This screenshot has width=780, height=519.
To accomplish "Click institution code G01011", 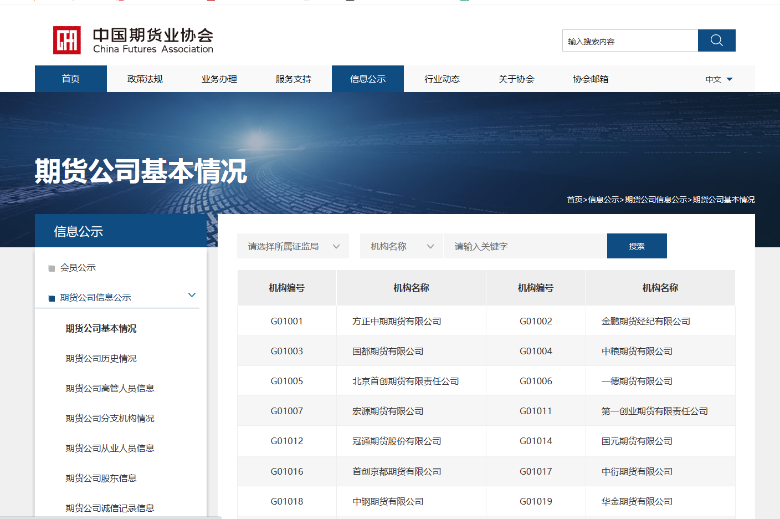I will (536, 411).
